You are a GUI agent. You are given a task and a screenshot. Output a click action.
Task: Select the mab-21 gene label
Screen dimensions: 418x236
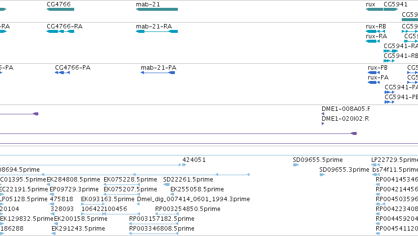click(148, 4)
